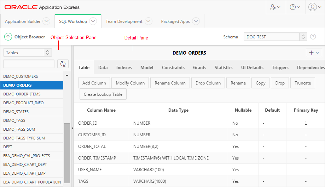325x187 pixels.
Task: Open the Schema DOC_TEST select list
Action: (x=275, y=37)
